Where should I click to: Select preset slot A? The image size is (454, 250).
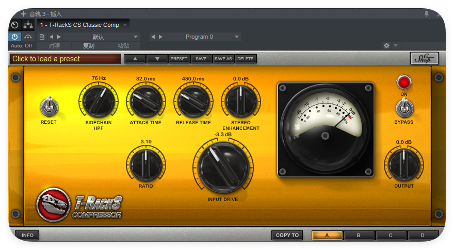[x=327, y=235]
